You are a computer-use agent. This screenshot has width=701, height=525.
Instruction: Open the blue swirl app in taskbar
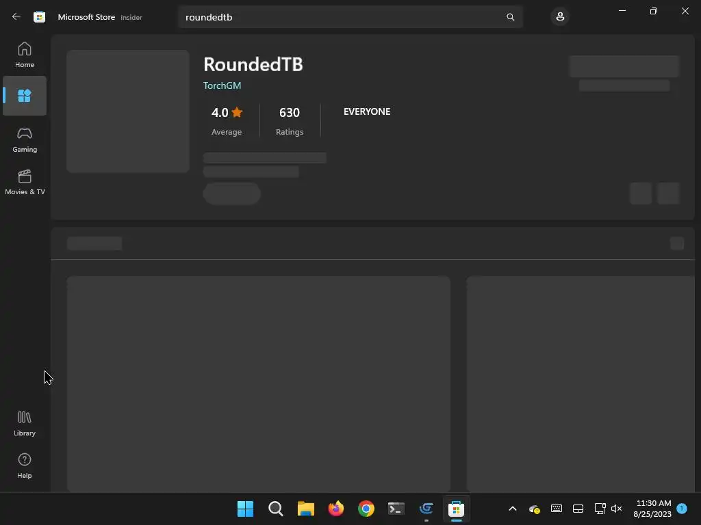coord(426,509)
